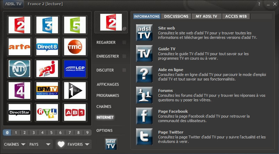This screenshot has height=154, width=279.
Task: Click the Discuter button
Action: coord(105,70)
